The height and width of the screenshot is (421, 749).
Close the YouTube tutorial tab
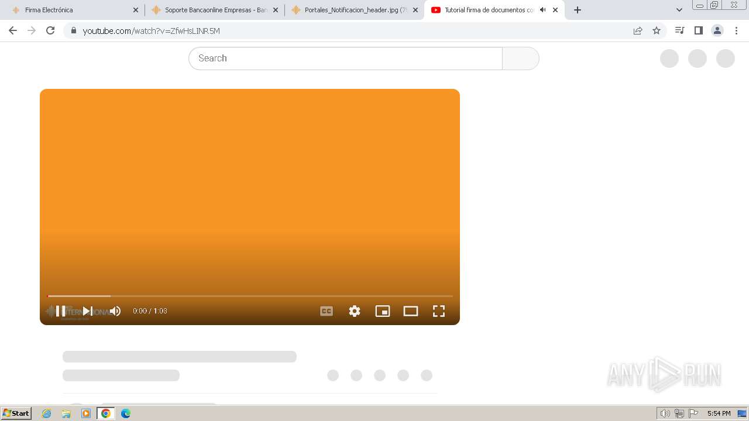(x=555, y=10)
